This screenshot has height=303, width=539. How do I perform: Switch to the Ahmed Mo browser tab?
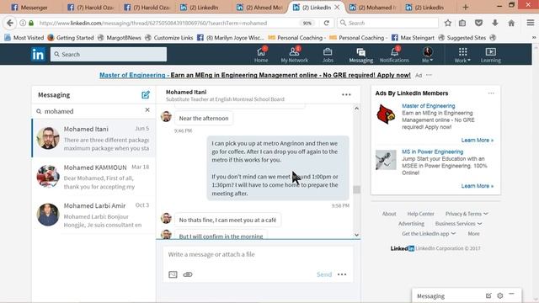[260, 8]
